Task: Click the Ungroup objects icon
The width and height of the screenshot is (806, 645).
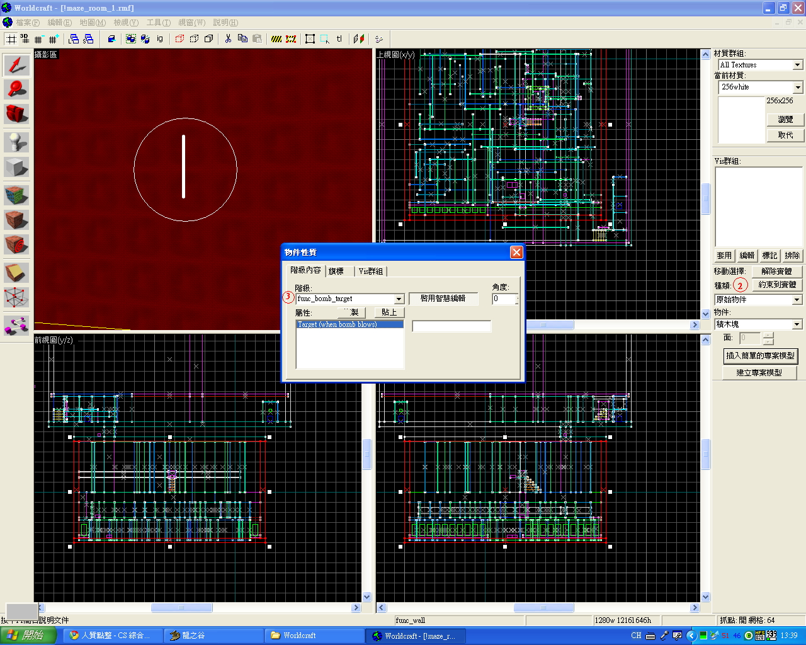Action: tap(145, 39)
